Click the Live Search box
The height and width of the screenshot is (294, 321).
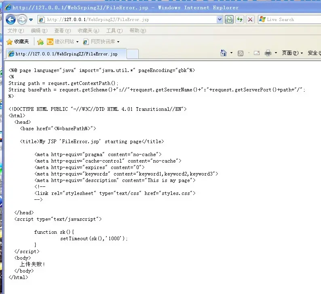point(289,20)
